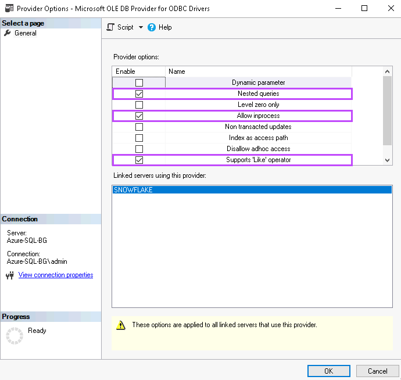The image size is (401, 380).
Task: Click the Help toolbar label
Action: [165, 27]
